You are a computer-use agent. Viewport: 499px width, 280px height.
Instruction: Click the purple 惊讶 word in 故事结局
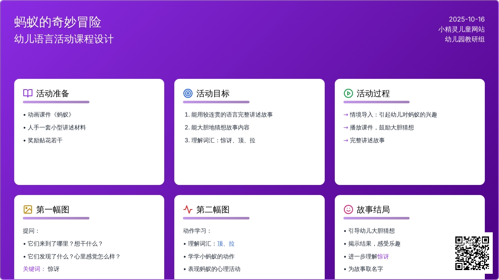tap(383, 256)
